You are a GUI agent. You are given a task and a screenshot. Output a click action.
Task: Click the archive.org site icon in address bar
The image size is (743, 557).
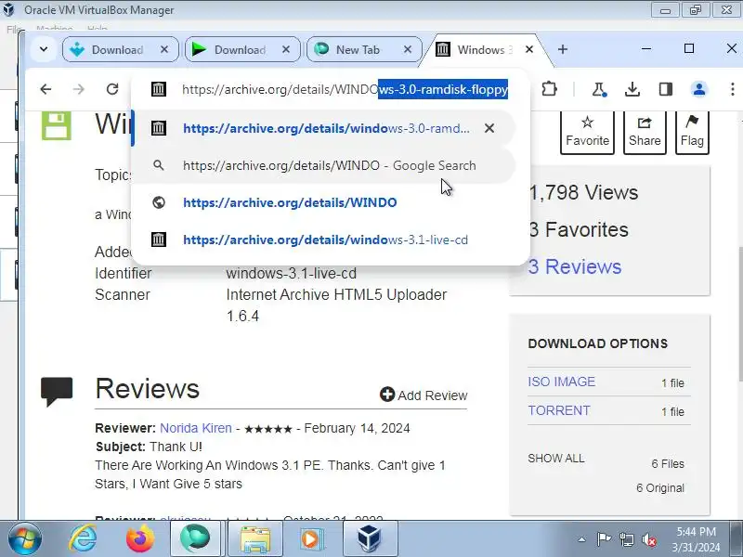pyautogui.click(x=158, y=89)
